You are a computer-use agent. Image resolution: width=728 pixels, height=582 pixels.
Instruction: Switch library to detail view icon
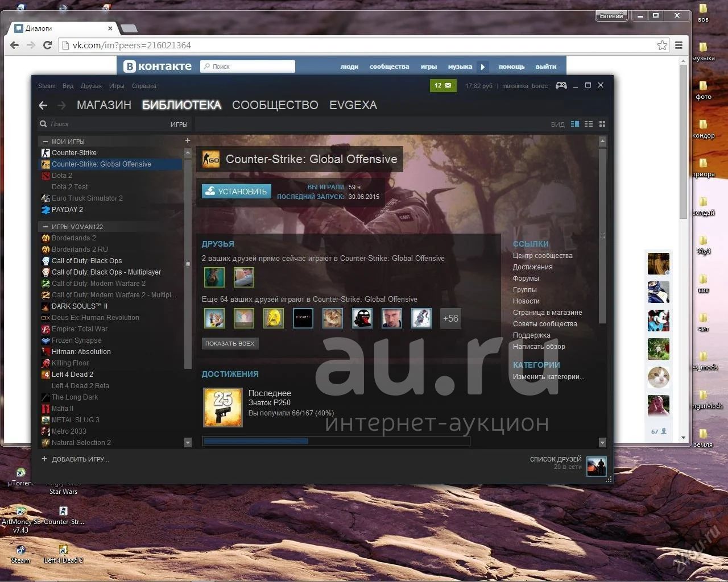pos(575,124)
